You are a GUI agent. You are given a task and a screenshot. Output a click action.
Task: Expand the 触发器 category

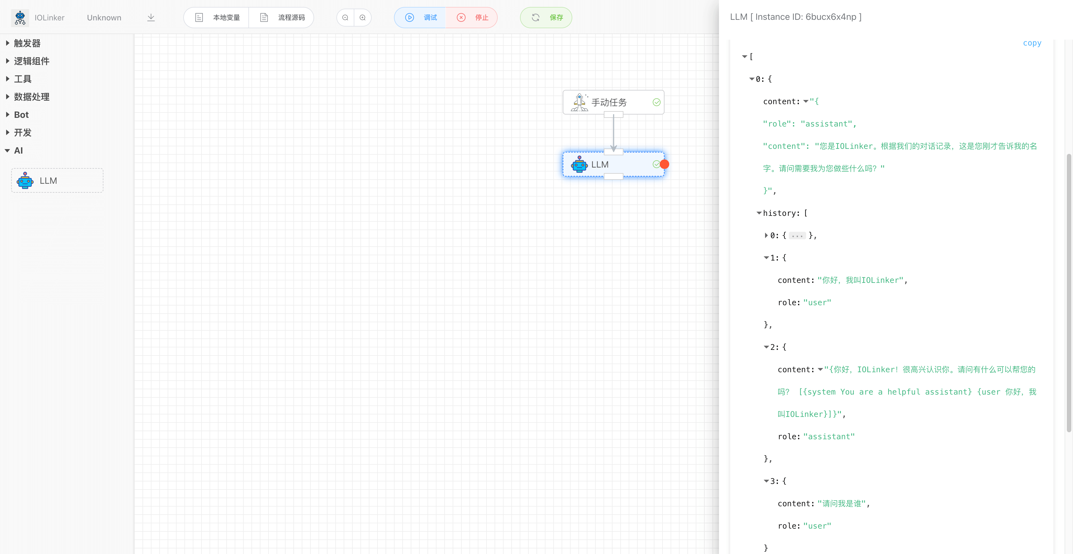(x=27, y=43)
